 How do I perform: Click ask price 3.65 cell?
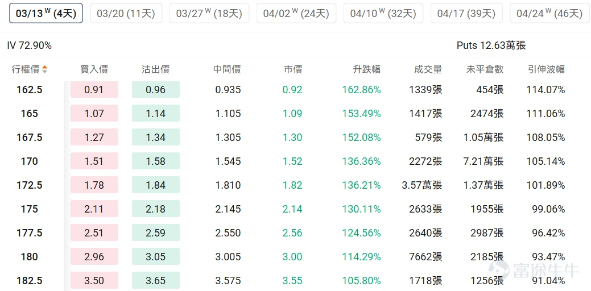pos(156,280)
